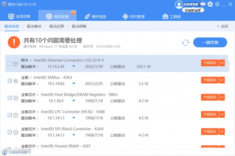Image resolution: width=235 pixels, height=156 pixels.
Task: Expand arrow beside Host Bridge 升级驱动 button
Action: tap(222, 97)
